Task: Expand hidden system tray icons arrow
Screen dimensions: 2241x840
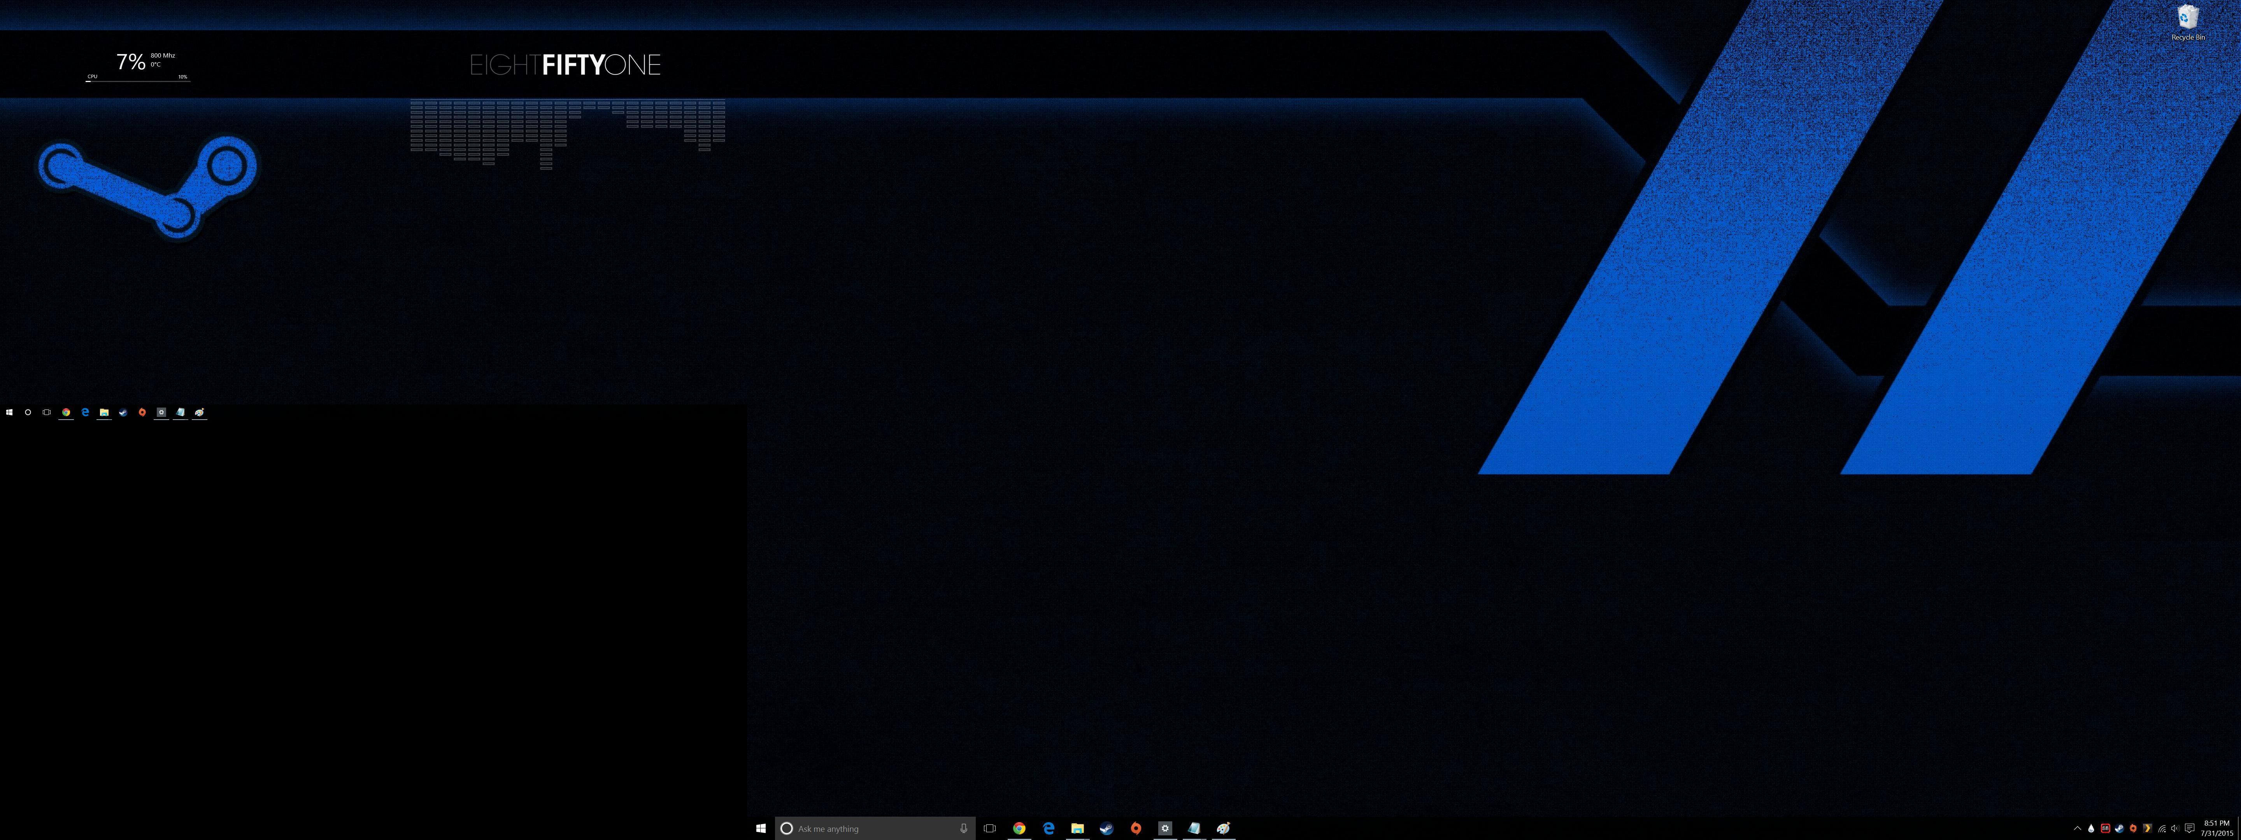Action: click(x=2078, y=829)
